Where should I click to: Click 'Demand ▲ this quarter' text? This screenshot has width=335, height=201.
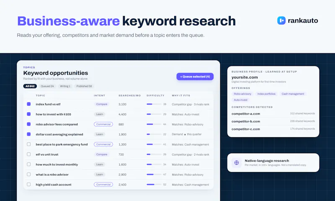[x=187, y=134]
